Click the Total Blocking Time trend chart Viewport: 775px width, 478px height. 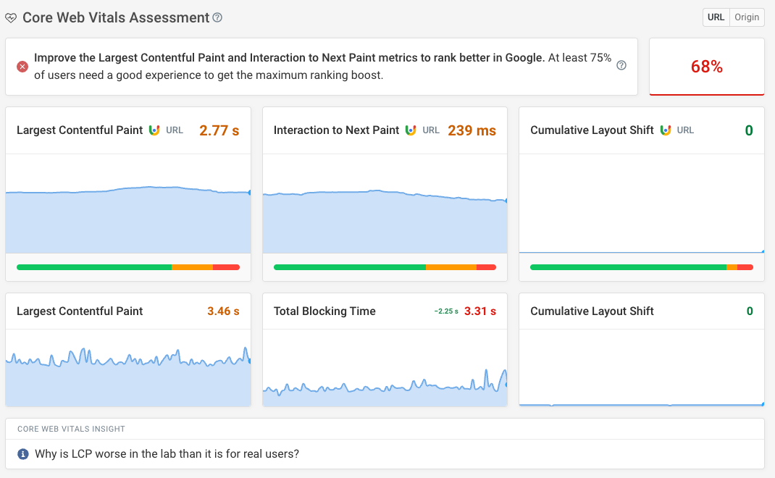(385, 377)
